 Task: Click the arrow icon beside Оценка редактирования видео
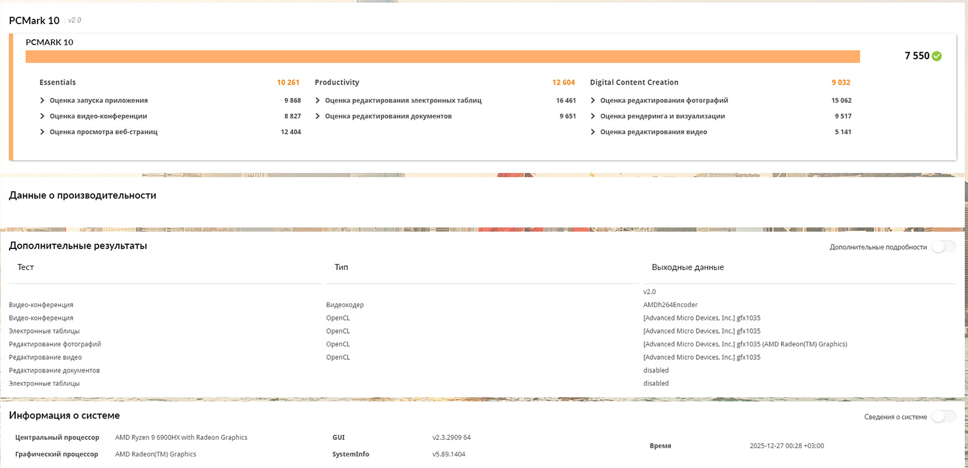(x=593, y=132)
